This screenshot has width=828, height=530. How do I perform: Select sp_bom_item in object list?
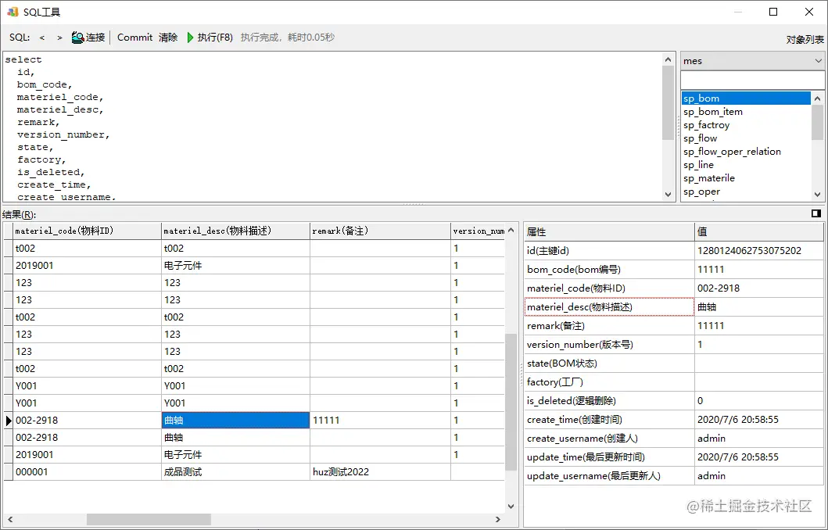pyautogui.click(x=746, y=111)
